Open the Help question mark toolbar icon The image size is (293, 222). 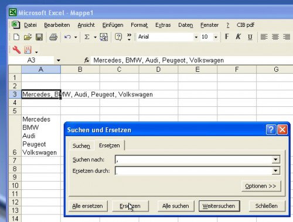point(118,37)
